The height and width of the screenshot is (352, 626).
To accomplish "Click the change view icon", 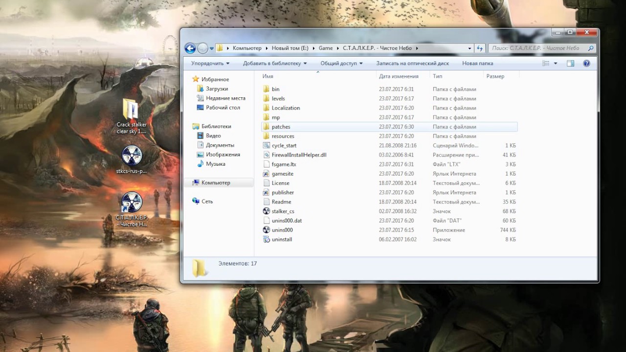I will point(546,64).
